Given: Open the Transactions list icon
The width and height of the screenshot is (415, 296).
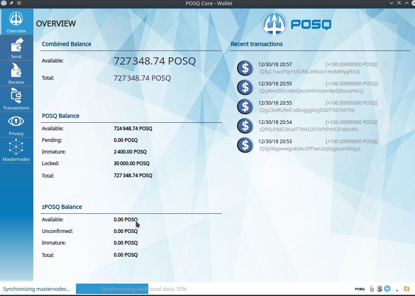Looking at the screenshot, I should click(16, 96).
